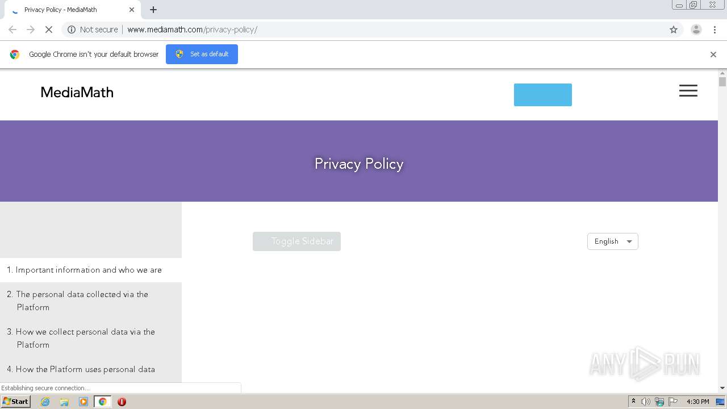The image size is (727, 409).
Task: Click the blue header button
Action: click(x=543, y=95)
